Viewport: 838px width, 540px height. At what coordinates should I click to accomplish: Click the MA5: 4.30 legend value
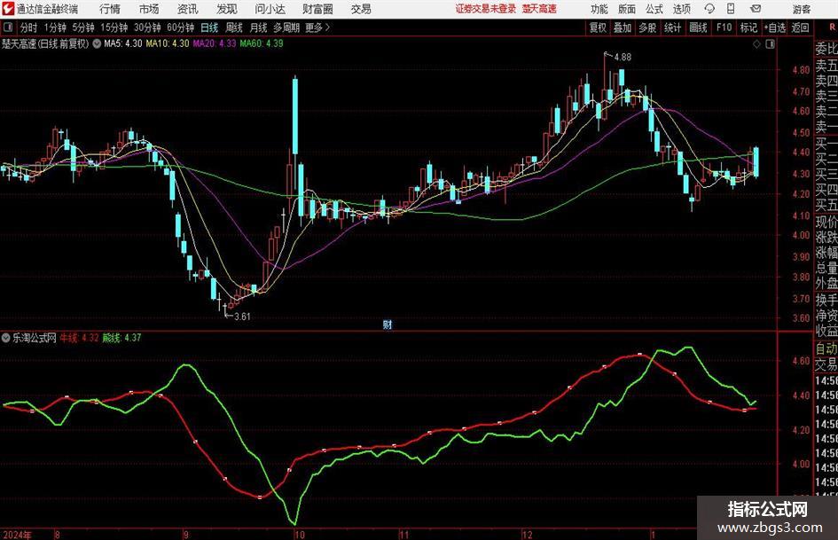coord(123,43)
